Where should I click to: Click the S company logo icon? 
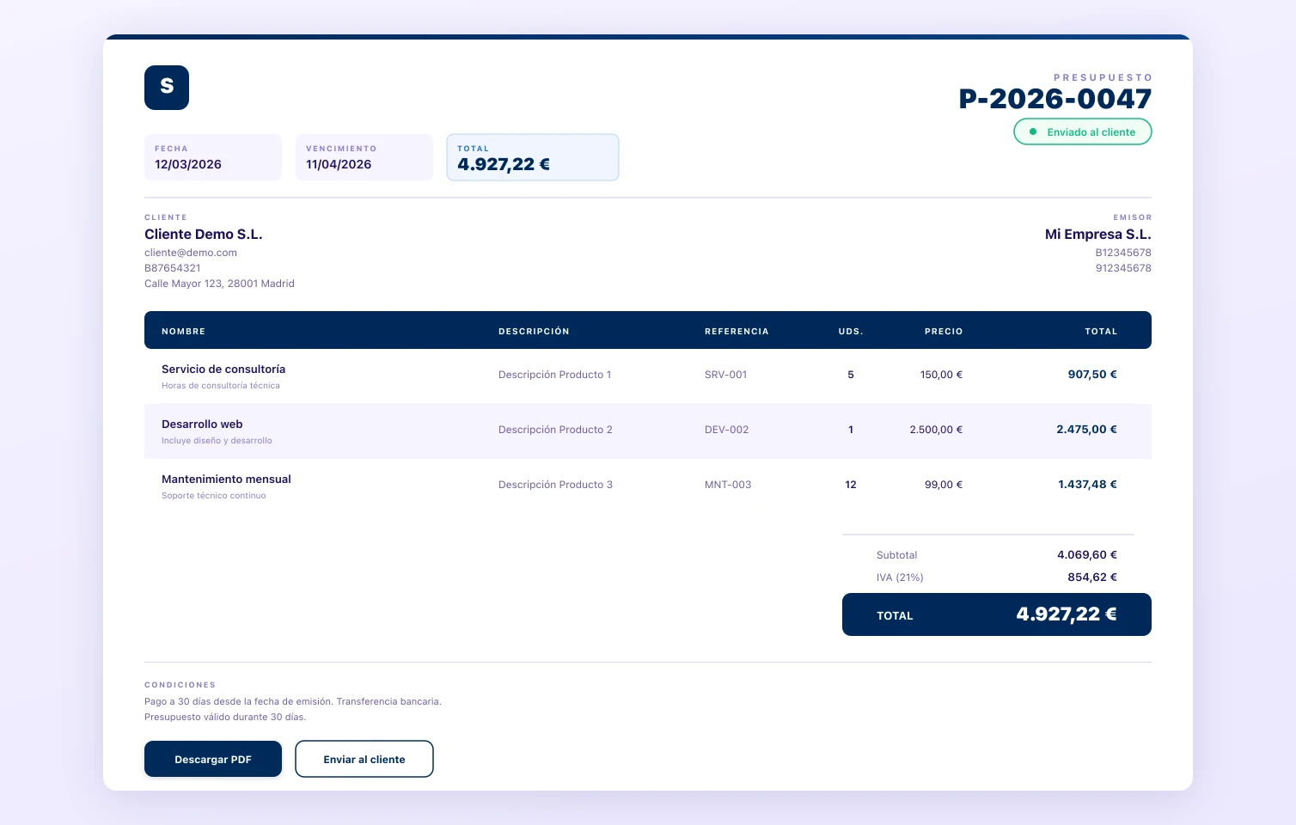(167, 88)
